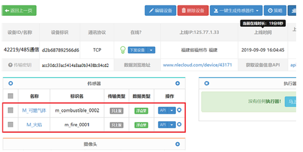Click the 福建省福州市 福建 location cell

tap(199, 50)
